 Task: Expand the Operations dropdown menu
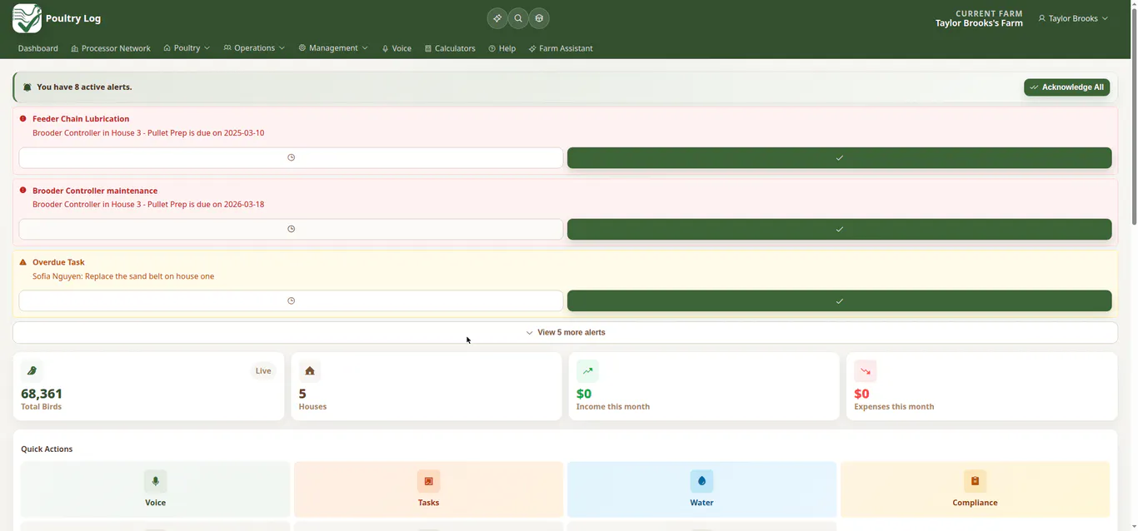254,48
